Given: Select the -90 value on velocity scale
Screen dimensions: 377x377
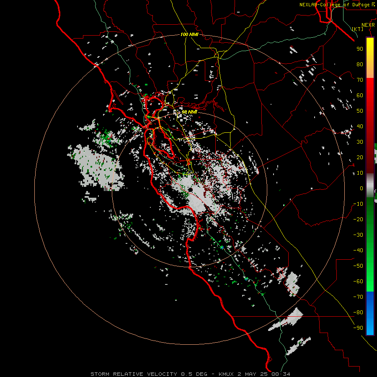Looking at the screenshot, I should [358, 328].
